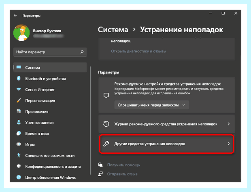
Task: Click the Учетные записи person icon
Action: pos(19,122)
